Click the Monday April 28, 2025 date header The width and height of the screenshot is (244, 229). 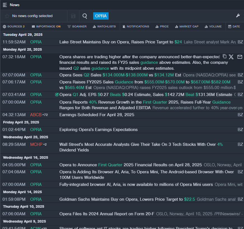[22, 50]
